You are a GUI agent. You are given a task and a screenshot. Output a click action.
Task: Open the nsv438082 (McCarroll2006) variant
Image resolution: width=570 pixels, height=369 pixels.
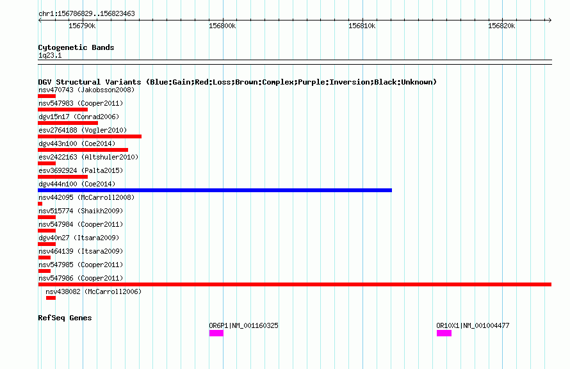(94, 291)
